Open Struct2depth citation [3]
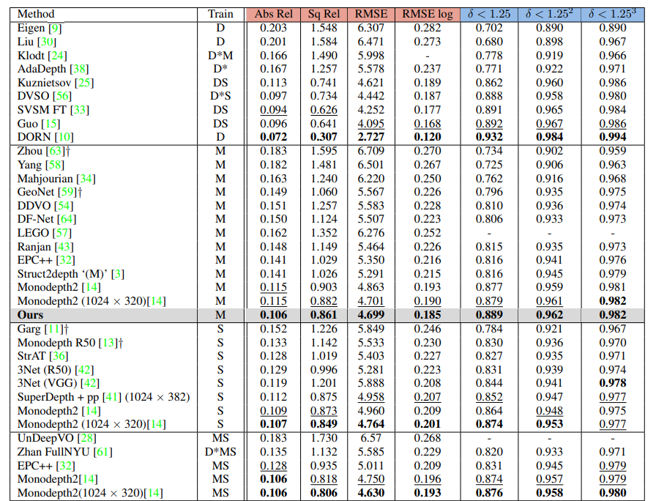Screen dimensions: 656x501 118,273
